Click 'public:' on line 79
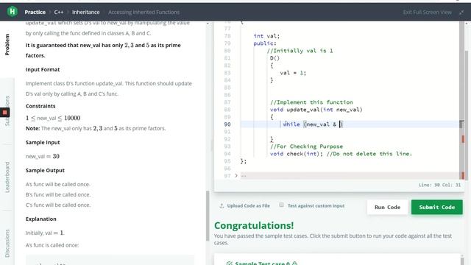The width and height of the screenshot is (471, 265). [265, 43]
